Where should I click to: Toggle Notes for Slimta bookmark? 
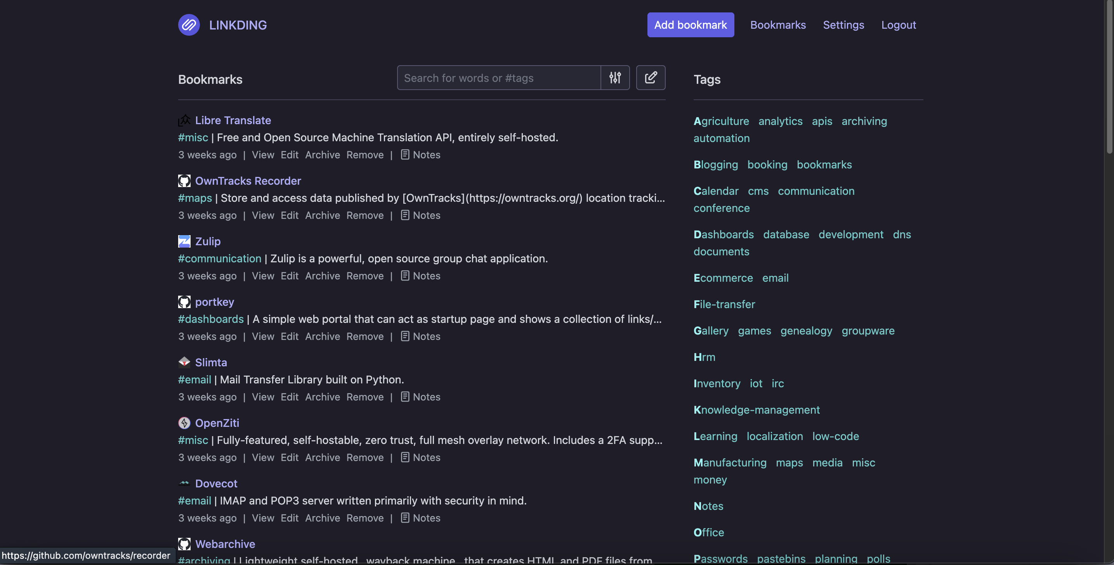click(420, 397)
